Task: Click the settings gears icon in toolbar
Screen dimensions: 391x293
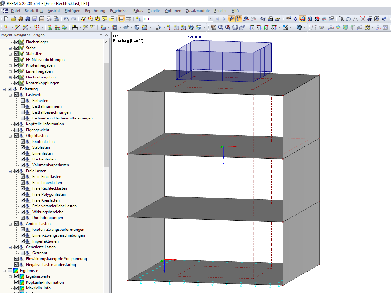Action: pos(384,19)
